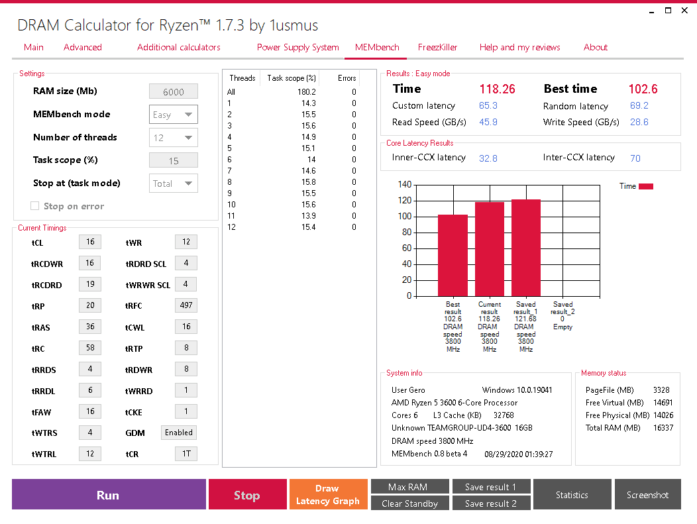
Task: Click the tRAS timing value box
Action: (90, 327)
